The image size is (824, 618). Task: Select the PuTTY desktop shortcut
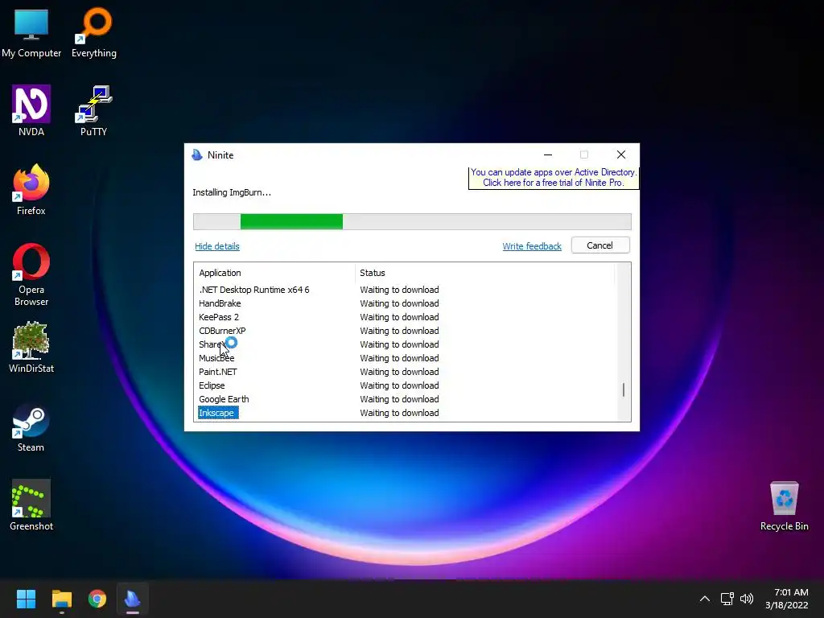tap(93, 111)
